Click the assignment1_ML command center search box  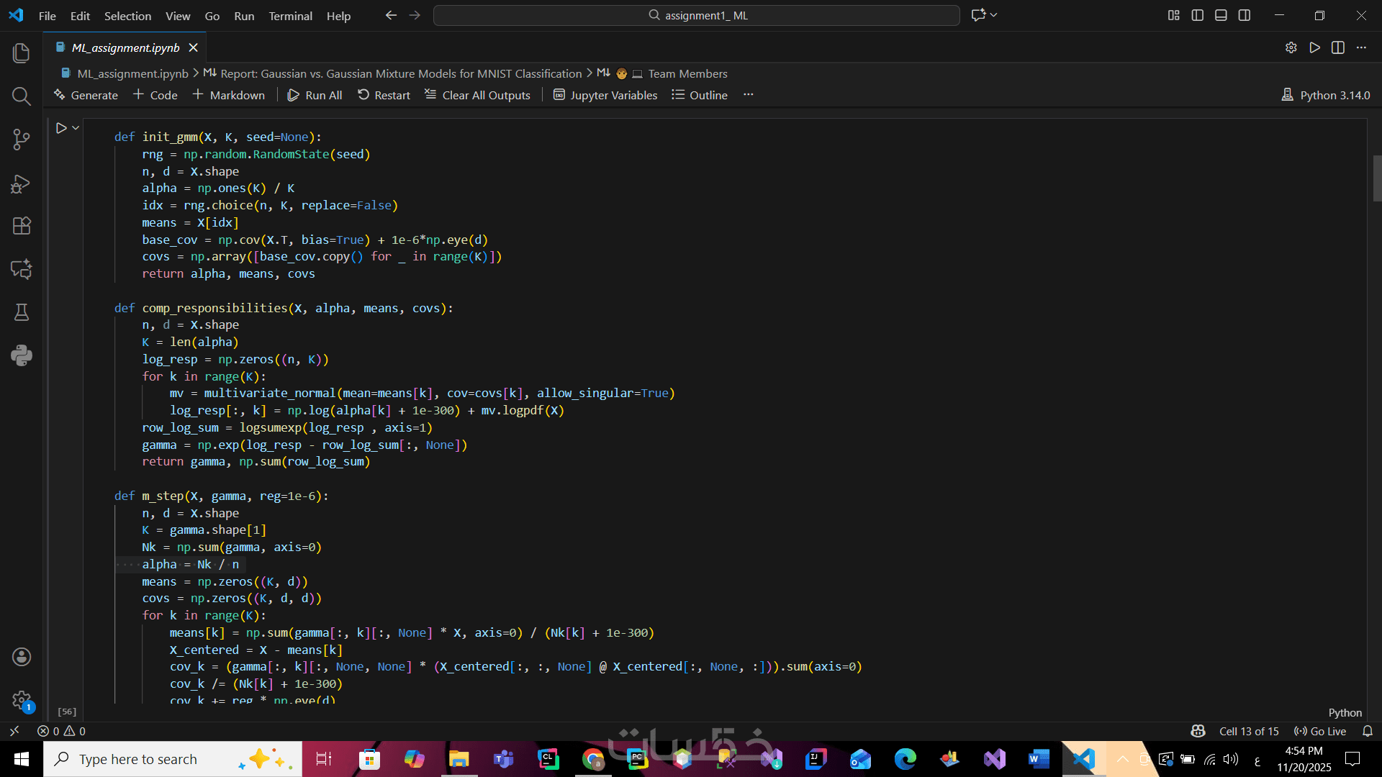696,15
